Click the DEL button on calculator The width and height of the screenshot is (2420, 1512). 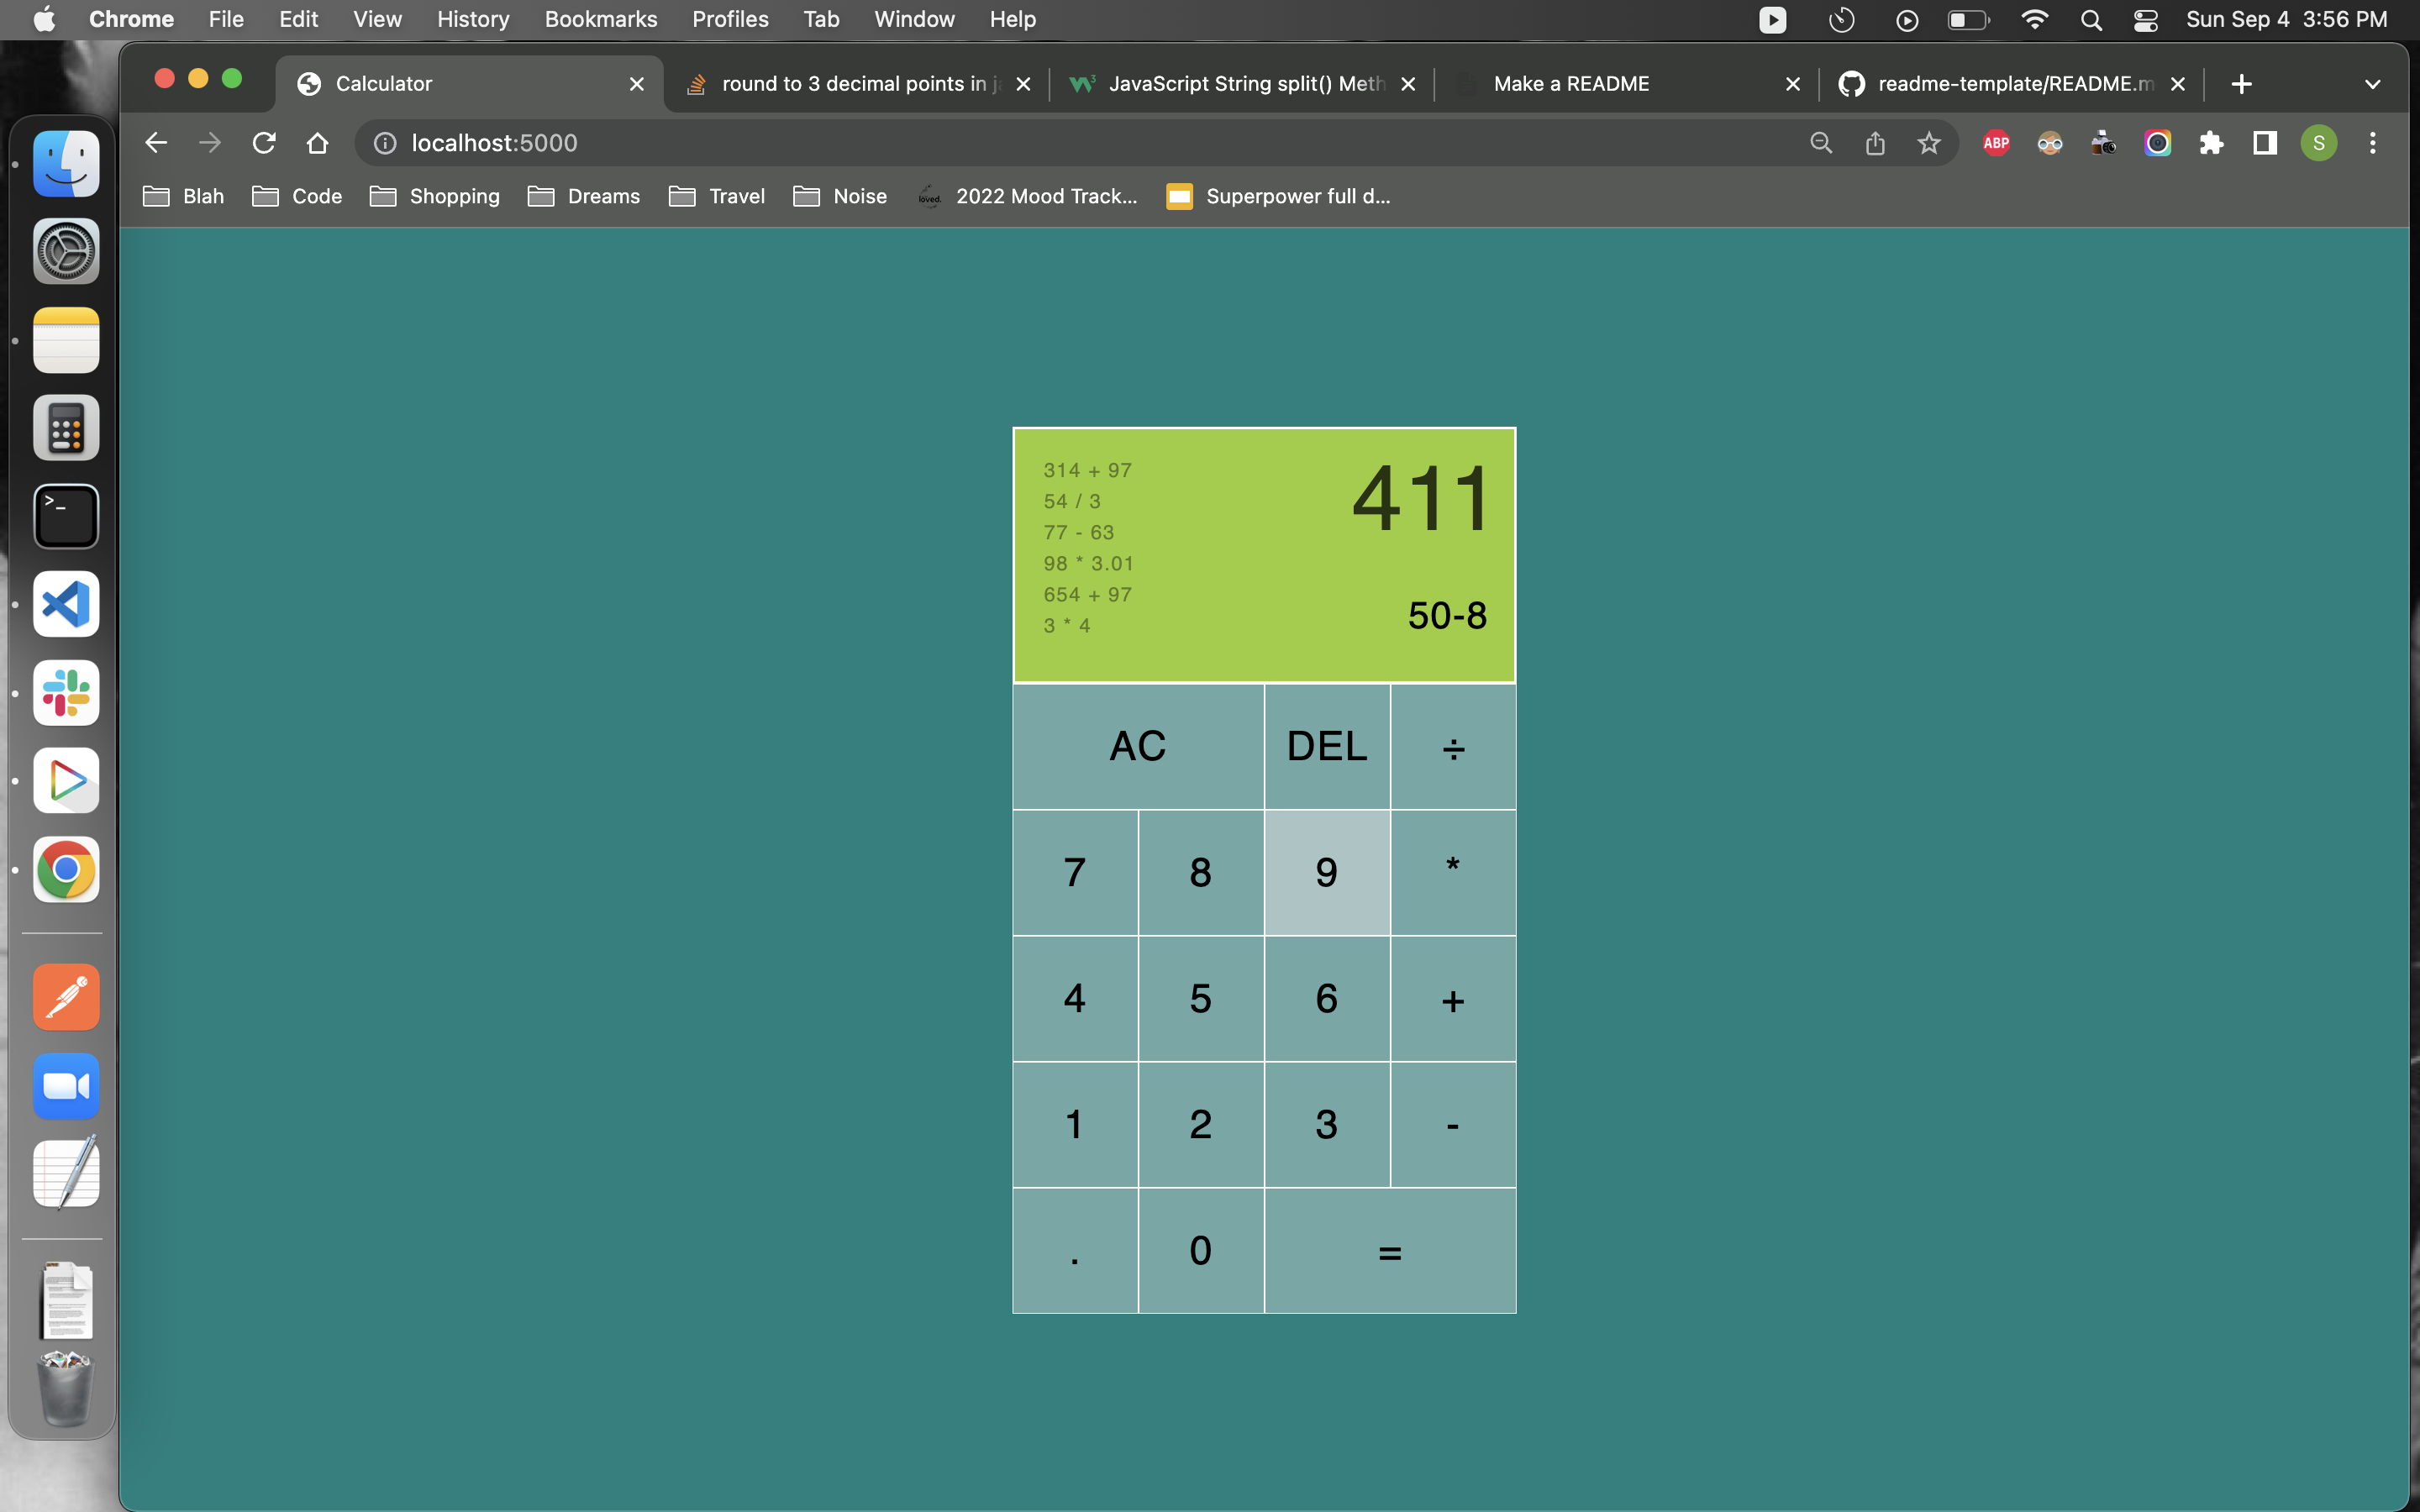point(1327,746)
